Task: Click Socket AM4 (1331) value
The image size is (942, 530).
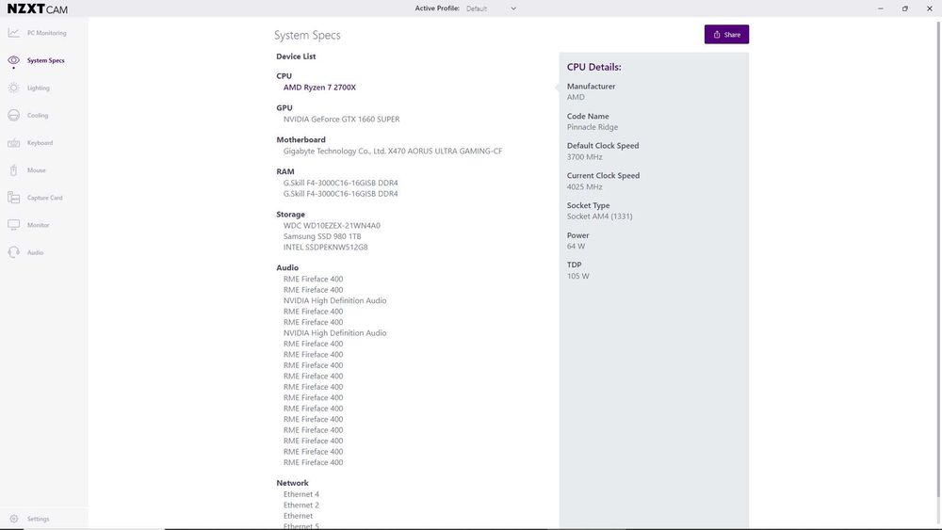Action: tap(599, 217)
